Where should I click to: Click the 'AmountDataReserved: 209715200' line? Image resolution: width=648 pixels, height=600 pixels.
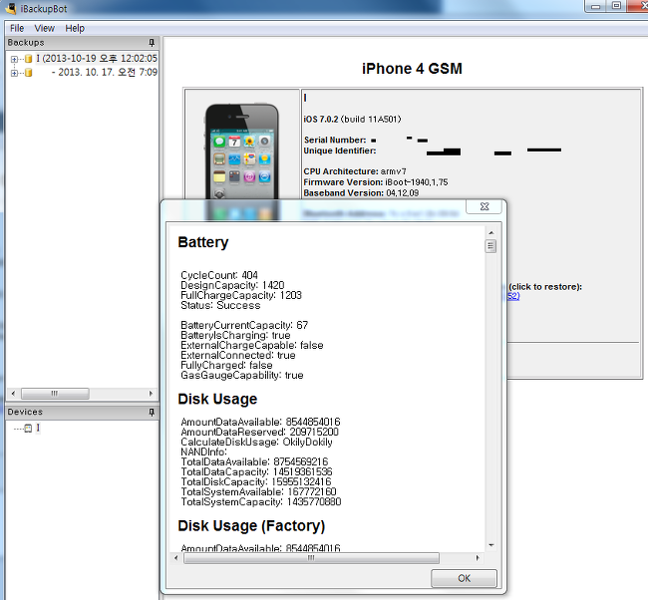(259, 432)
